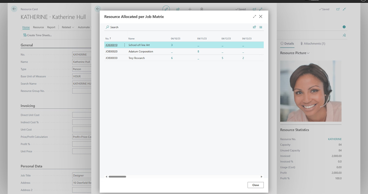Open value 6 for Trey Research
Screen dimensions: 368x194
click(172, 58)
